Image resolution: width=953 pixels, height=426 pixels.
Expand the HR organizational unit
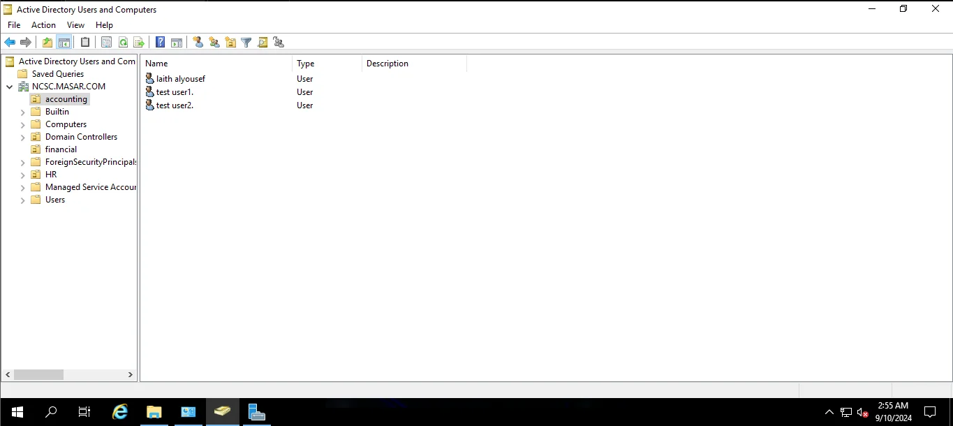click(x=23, y=175)
